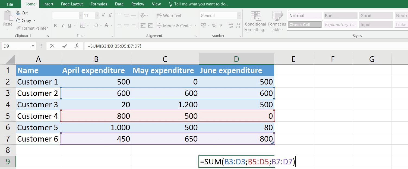Select the Center align icon
The height and width of the screenshot is (169, 408).
[126, 26]
